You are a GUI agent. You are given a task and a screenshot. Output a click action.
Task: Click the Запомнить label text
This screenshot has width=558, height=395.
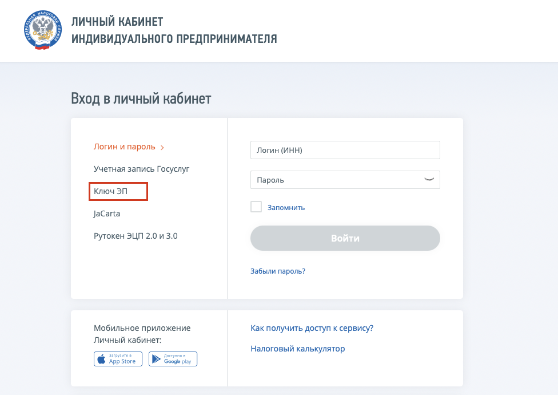pyautogui.click(x=286, y=207)
